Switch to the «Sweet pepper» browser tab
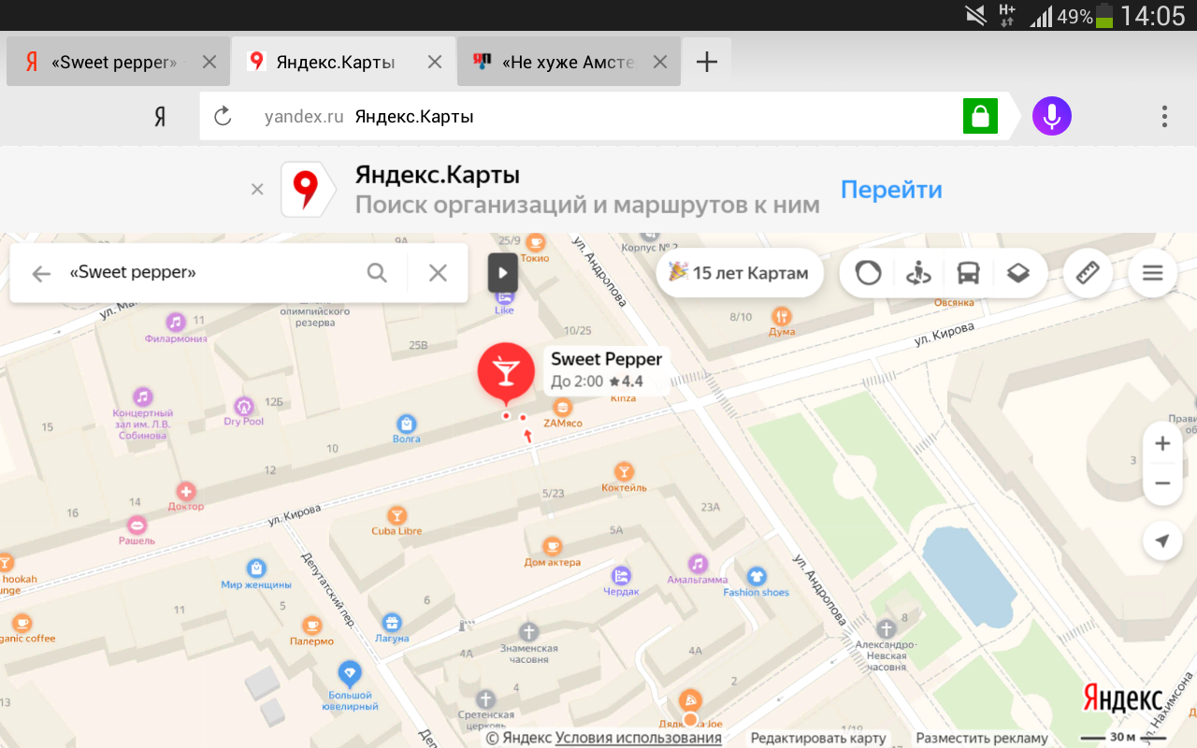The width and height of the screenshot is (1197, 748). pyautogui.click(x=118, y=63)
